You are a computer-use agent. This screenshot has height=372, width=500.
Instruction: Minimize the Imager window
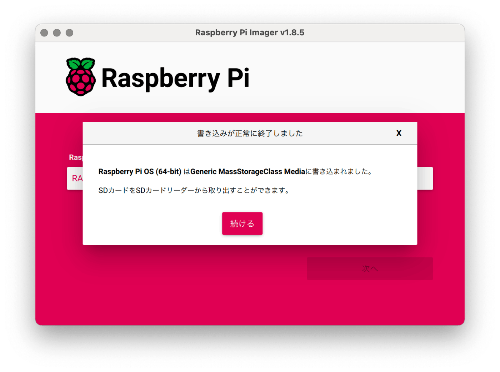pyautogui.click(x=57, y=33)
